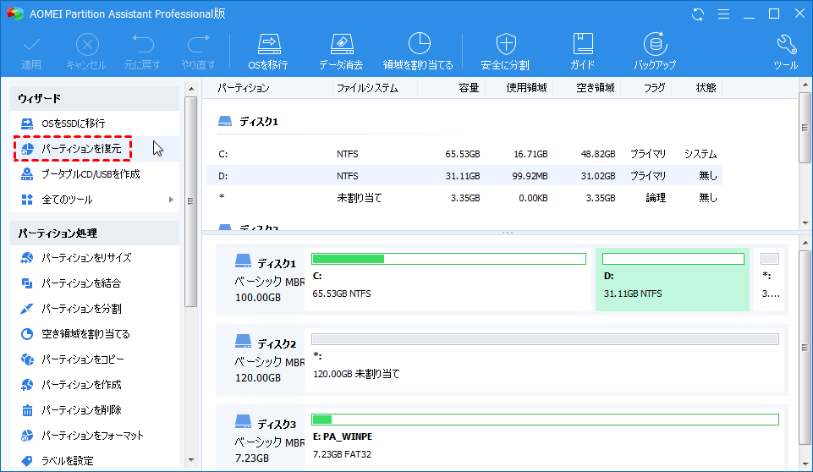Choose パーティションを削除 operation
Viewport: 813px width, 472px height.
[x=95, y=410]
